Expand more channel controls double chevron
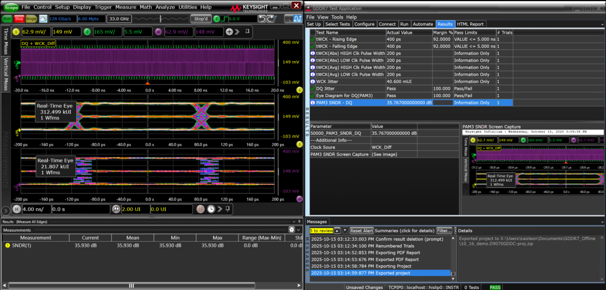 pyautogui.click(x=237, y=31)
